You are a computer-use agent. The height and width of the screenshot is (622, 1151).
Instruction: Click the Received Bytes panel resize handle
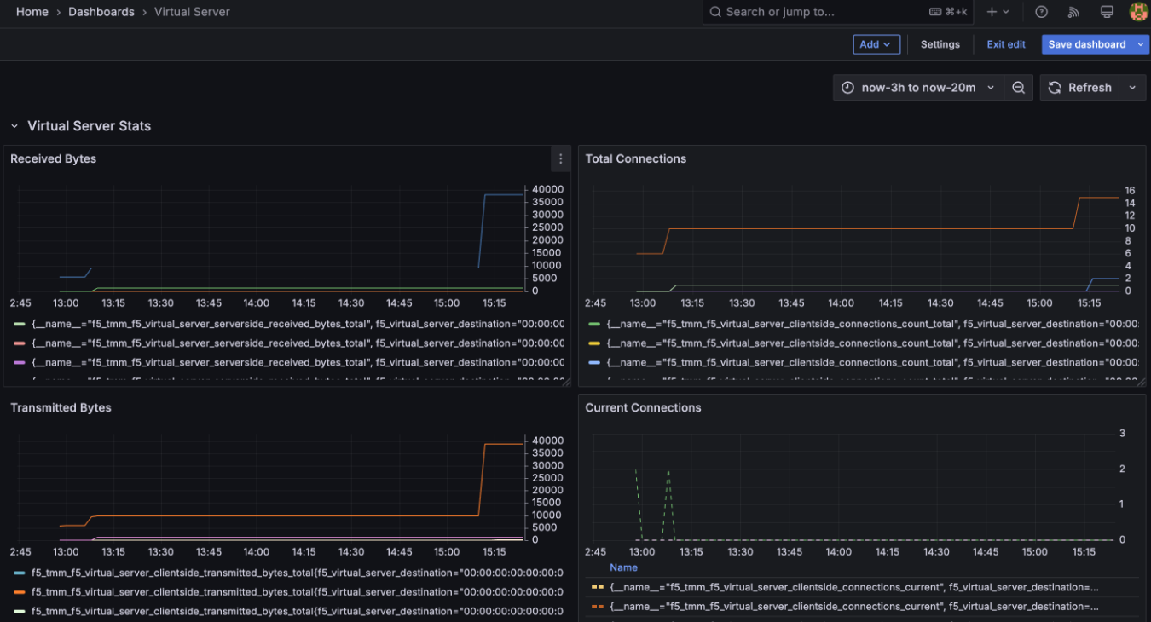click(566, 382)
